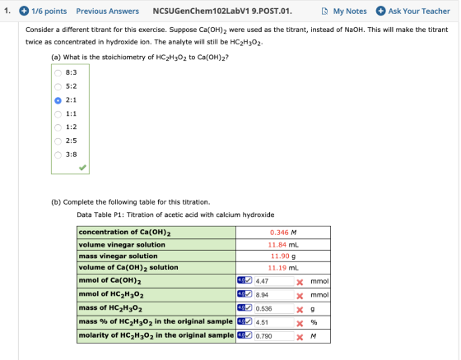Viewport: 461px width, 360px height.
Task: Select the 2:5 stoichiometry option
Action: tap(58, 141)
